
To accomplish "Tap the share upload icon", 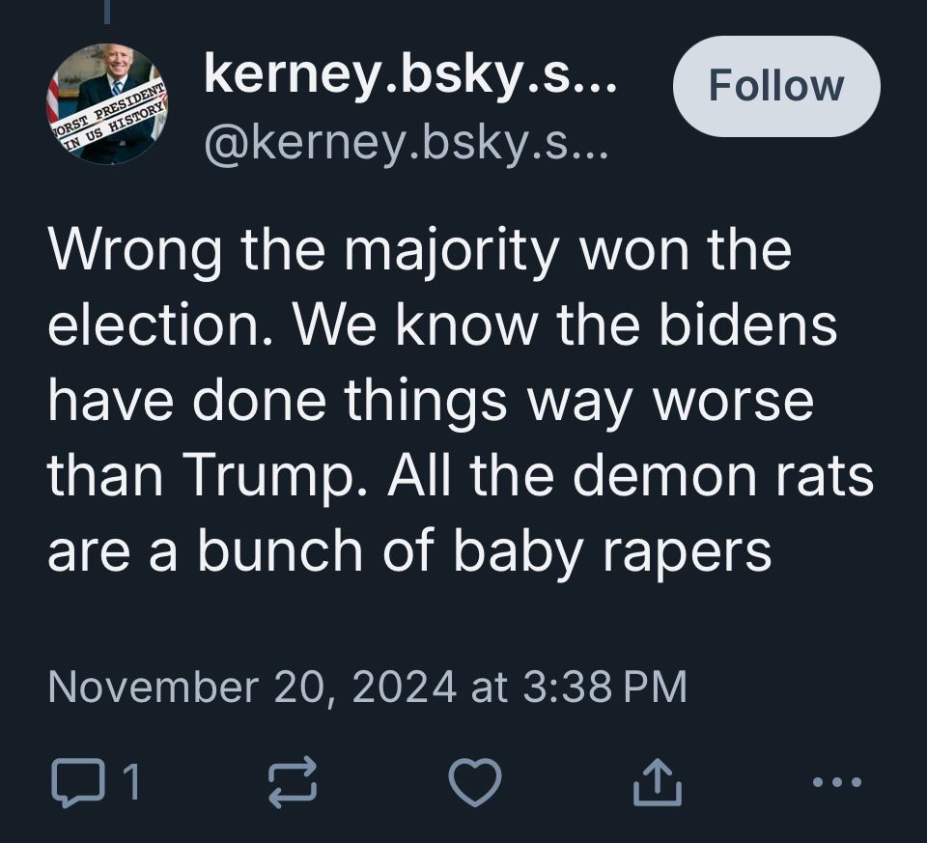I will tap(658, 782).
